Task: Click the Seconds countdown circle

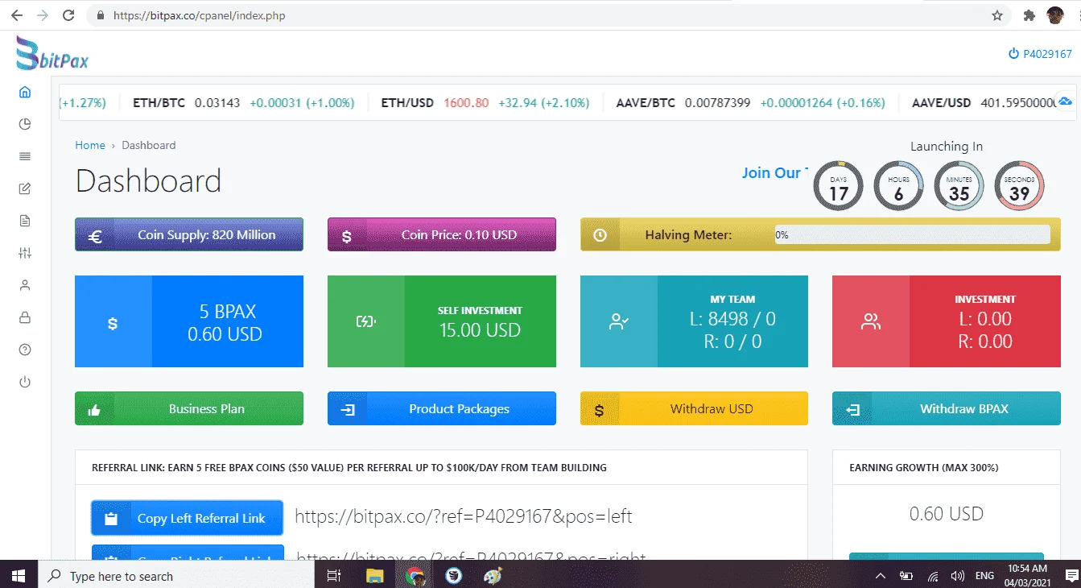Action: coord(1019,186)
